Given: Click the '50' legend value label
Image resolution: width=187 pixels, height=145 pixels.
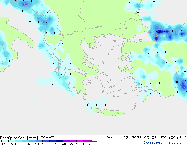Looking at the screenshot, I should click(91, 144).
